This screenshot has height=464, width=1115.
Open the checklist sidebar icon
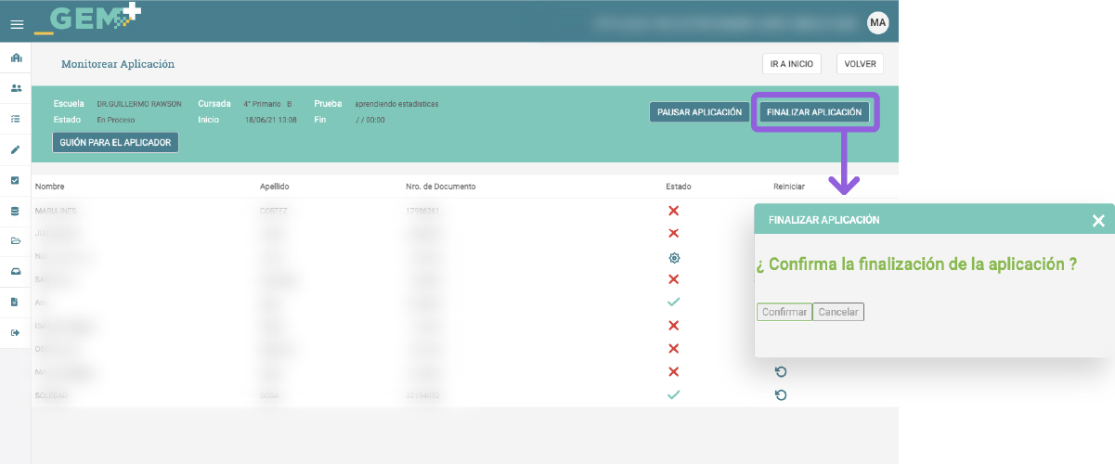(x=16, y=120)
